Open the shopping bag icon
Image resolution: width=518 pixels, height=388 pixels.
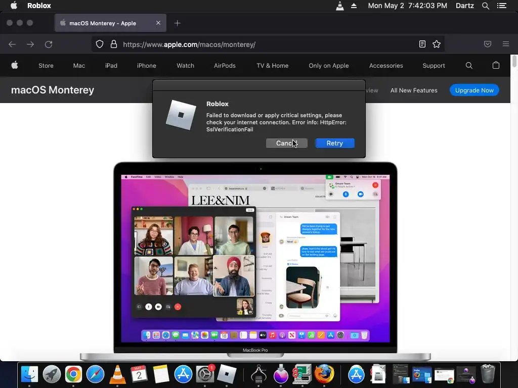(496, 65)
